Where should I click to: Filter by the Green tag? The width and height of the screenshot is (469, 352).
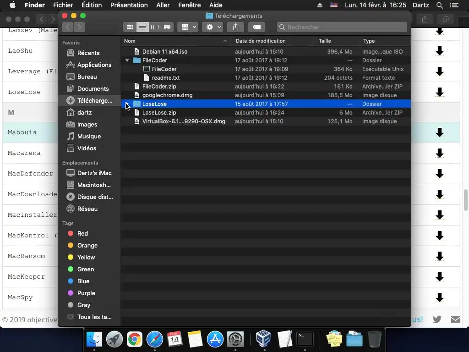pyautogui.click(x=90, y=269)
